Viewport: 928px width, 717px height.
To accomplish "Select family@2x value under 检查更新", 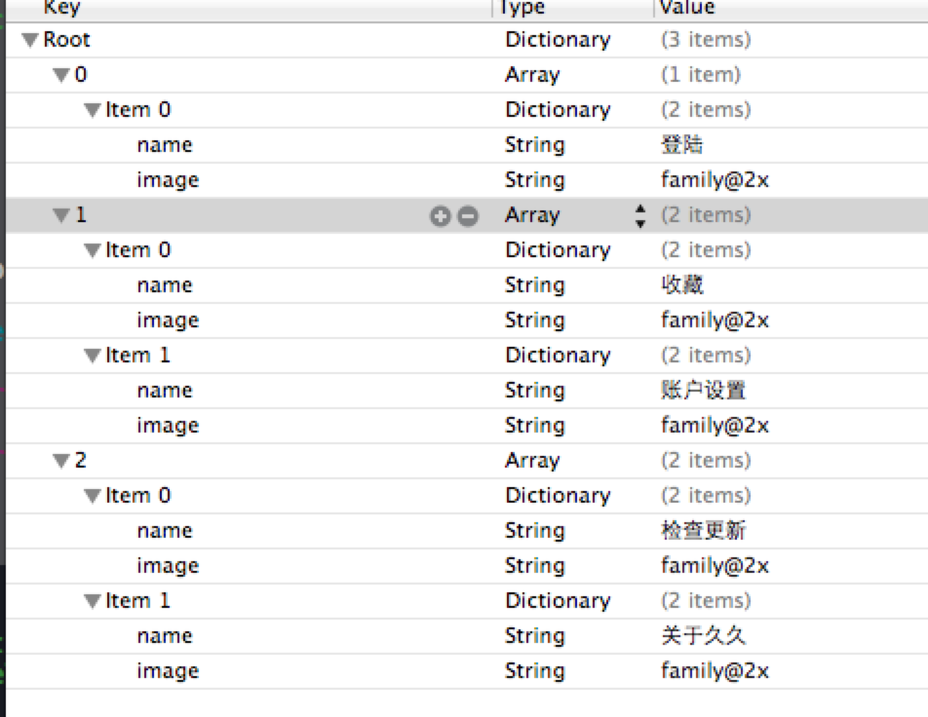I will pos(715,566).
